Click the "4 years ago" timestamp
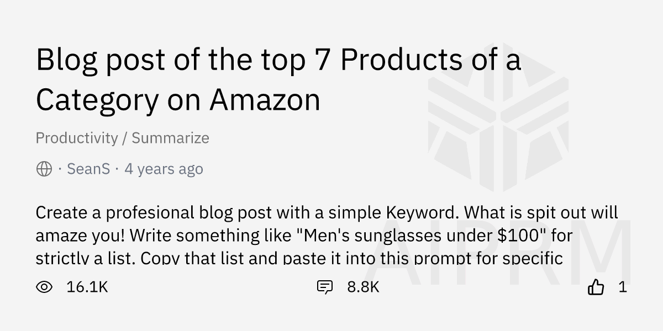 coord(164,169)
